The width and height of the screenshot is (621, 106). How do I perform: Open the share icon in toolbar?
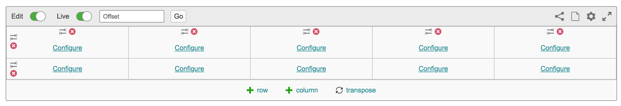point(559,16)
